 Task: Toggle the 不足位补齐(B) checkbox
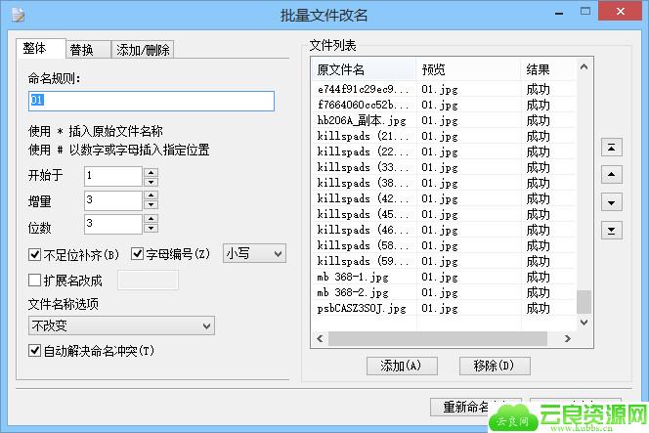(x=35, y=254)
